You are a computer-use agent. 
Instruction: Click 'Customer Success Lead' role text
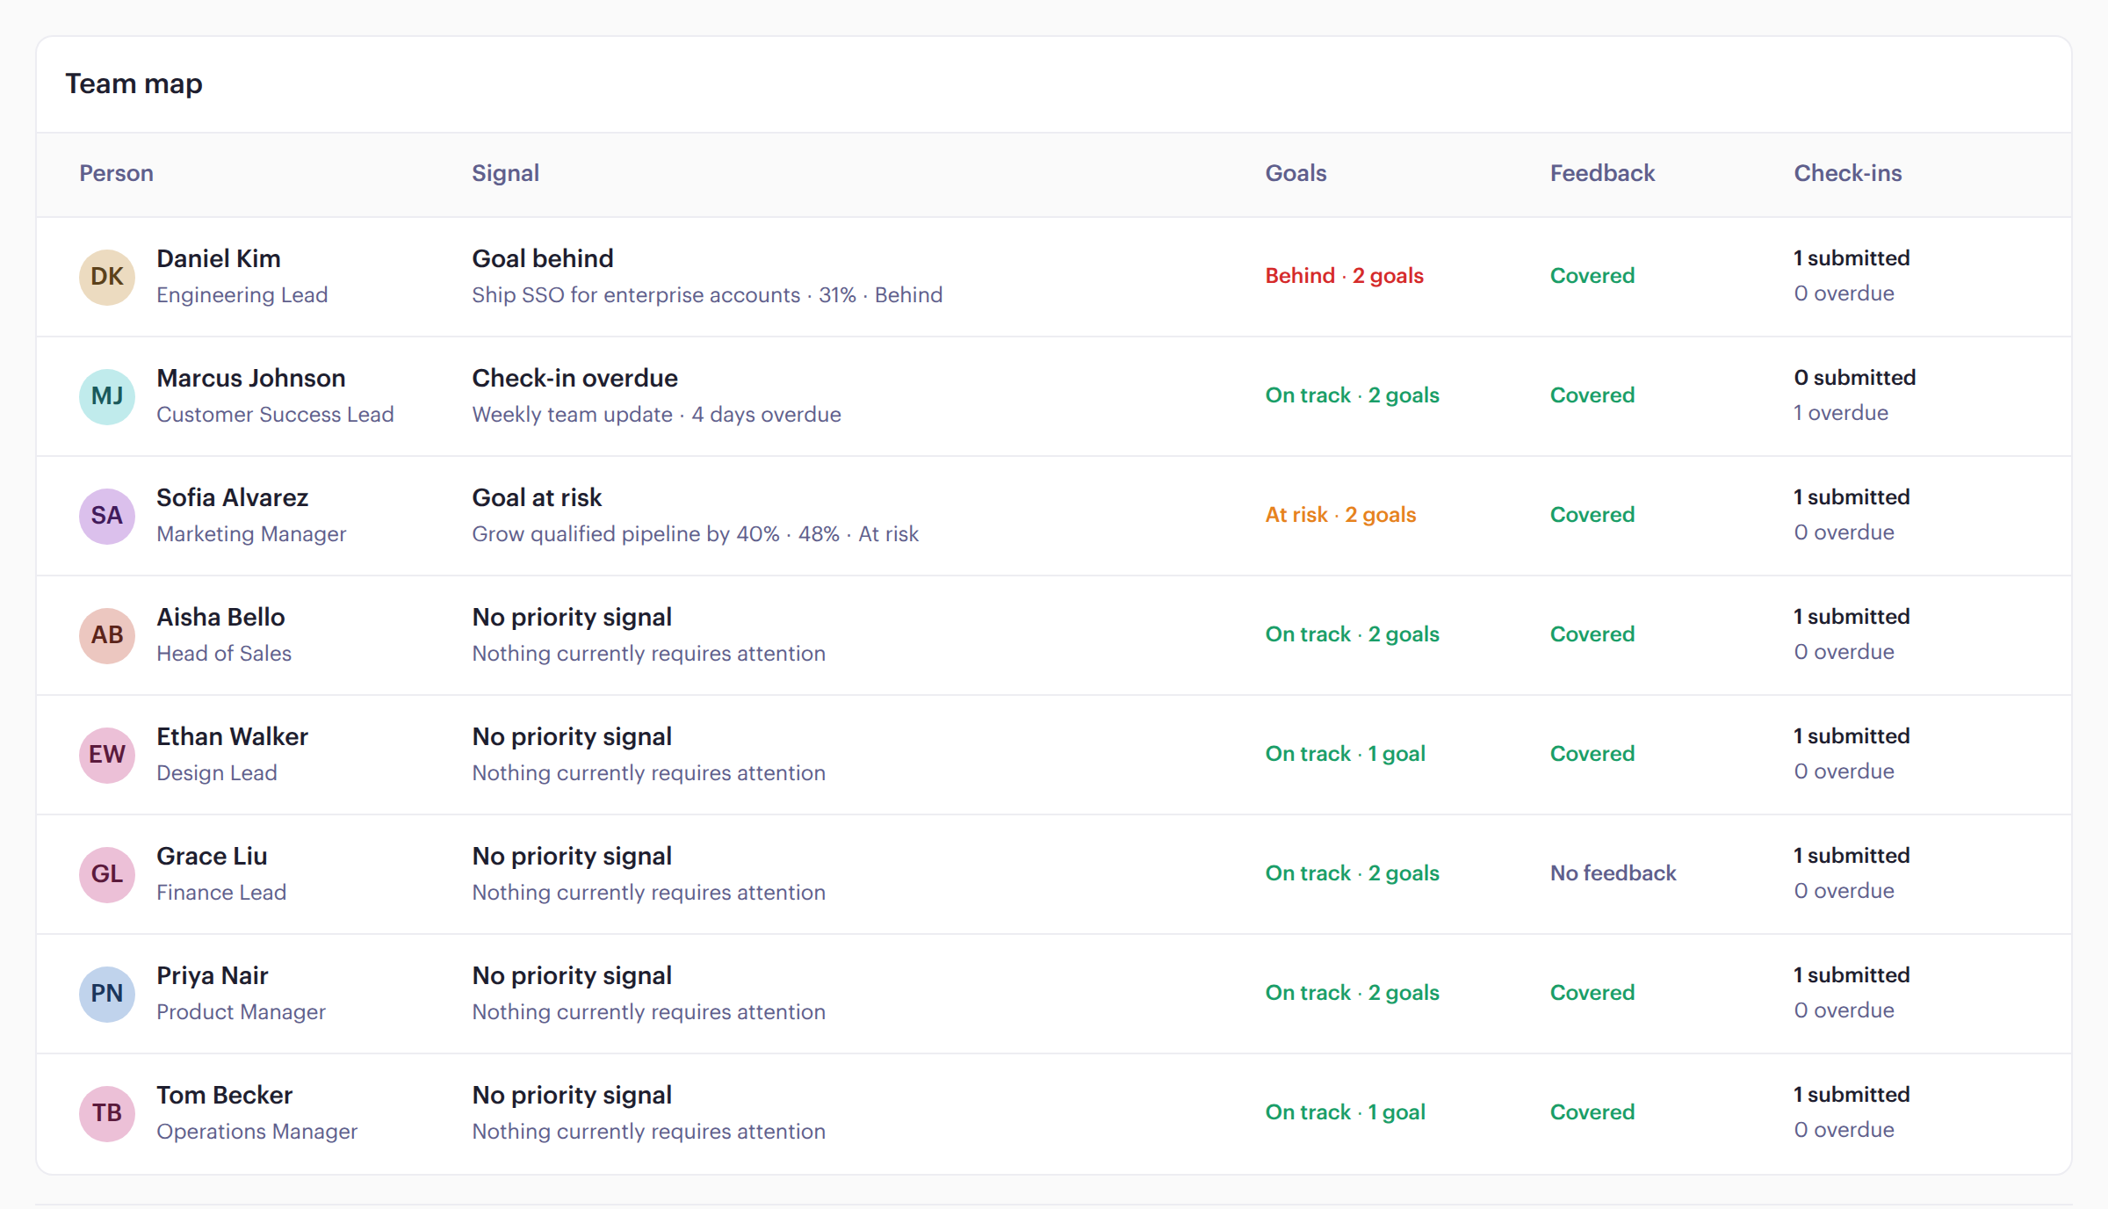pos(275,415)
